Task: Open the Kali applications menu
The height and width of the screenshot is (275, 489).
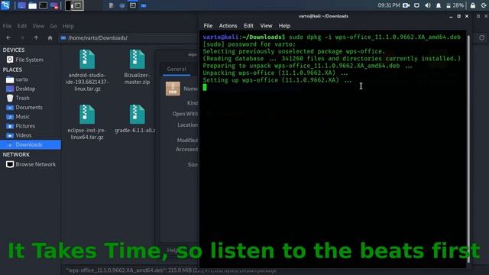Action: click(5, 5)
